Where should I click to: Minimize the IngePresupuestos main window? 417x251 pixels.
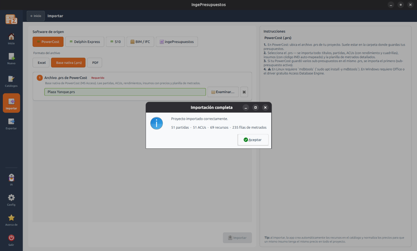391,5
